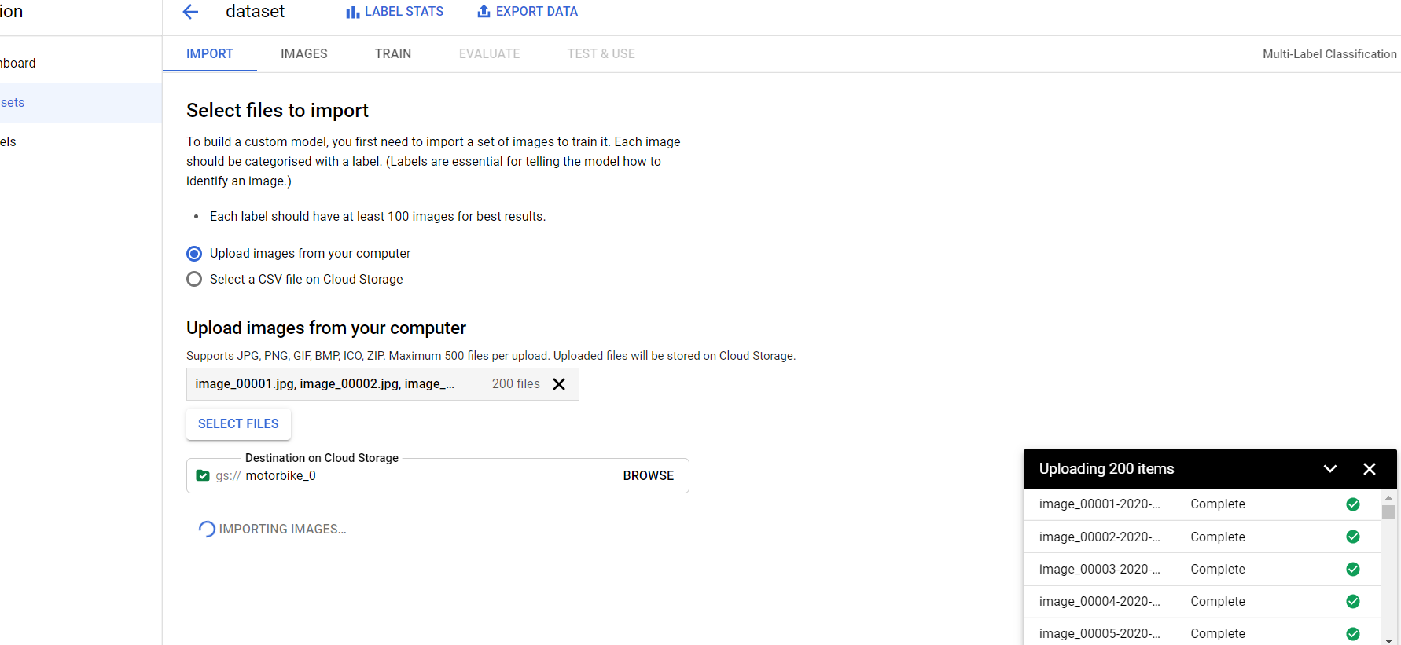
Task: Click green check for image_00002 upload
Action: pyautogui.click(x=1353, y=537)
